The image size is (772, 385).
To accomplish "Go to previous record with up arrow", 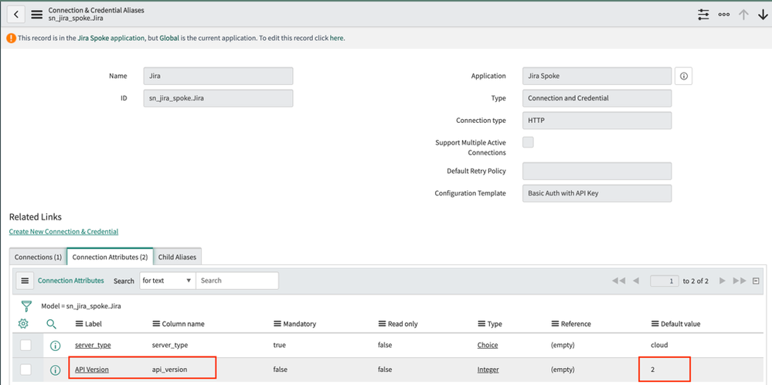I will 743,14.
